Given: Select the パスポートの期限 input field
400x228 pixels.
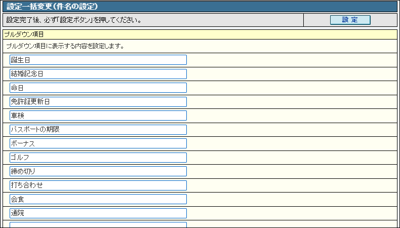Looking at the screenshot, I should [98, 129].
